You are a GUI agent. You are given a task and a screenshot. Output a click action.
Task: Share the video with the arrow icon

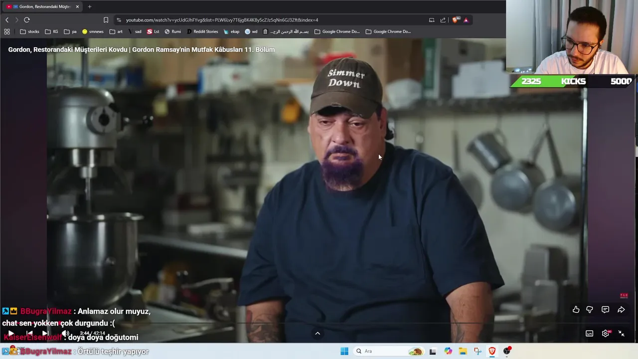tap(621, 310)
